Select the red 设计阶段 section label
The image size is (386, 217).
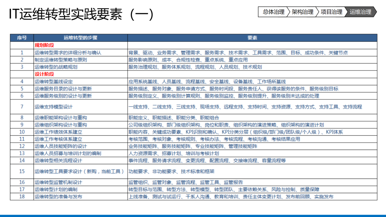44,74
